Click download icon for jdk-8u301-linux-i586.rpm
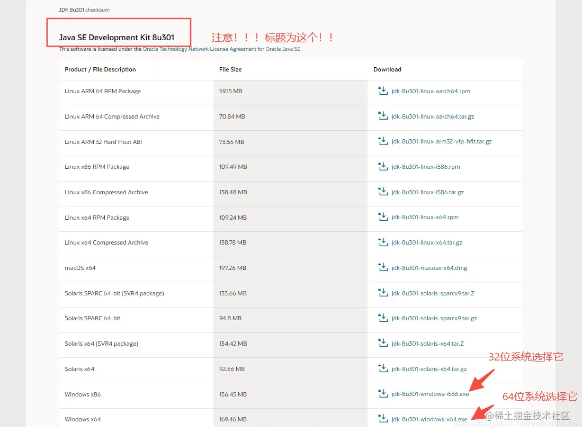Image resolution: width=582 pixels, height=433 pixels. coord(383,166)
